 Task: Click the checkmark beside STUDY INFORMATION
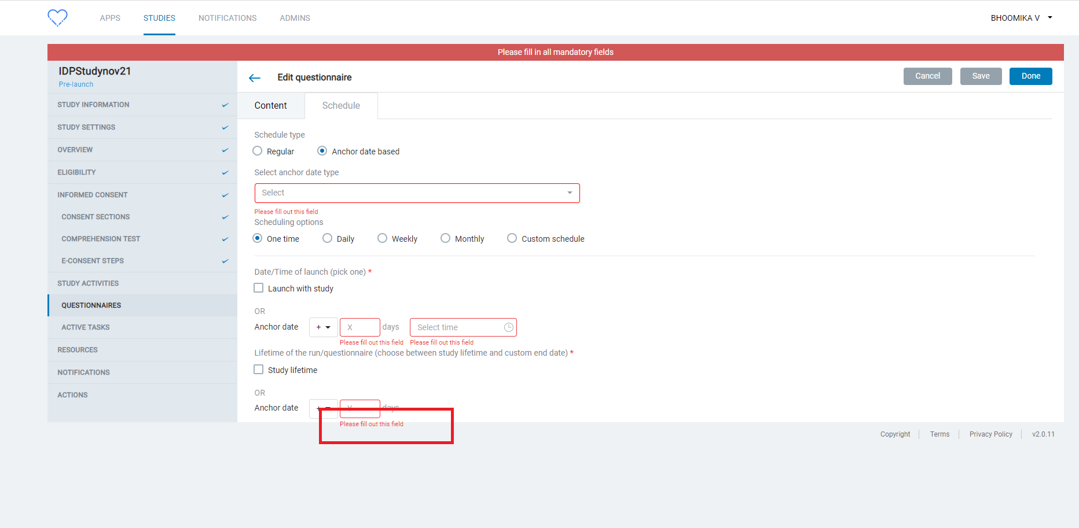point(225,105)
